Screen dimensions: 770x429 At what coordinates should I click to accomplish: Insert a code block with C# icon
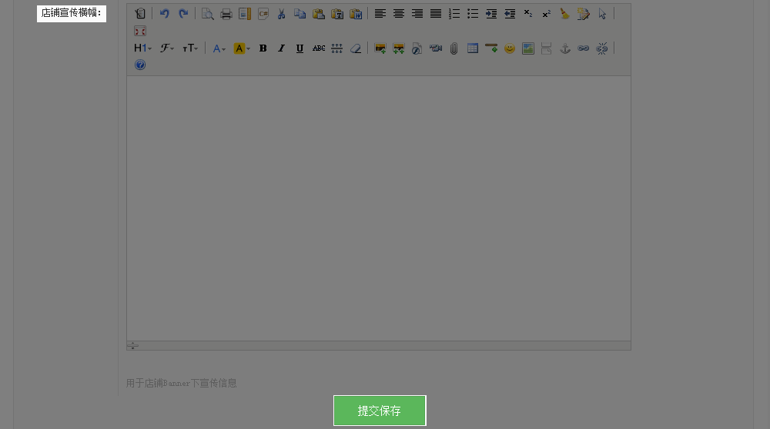(263, 14)
